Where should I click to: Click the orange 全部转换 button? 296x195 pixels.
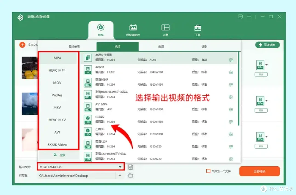coord(259,171)
